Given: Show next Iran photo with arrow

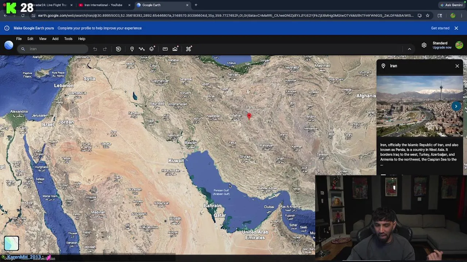Looking at the screenshot, I should coord(456,106).
